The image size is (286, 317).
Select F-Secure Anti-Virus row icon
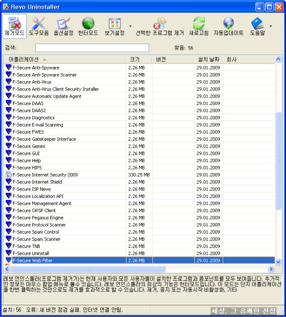pos(8,82)
